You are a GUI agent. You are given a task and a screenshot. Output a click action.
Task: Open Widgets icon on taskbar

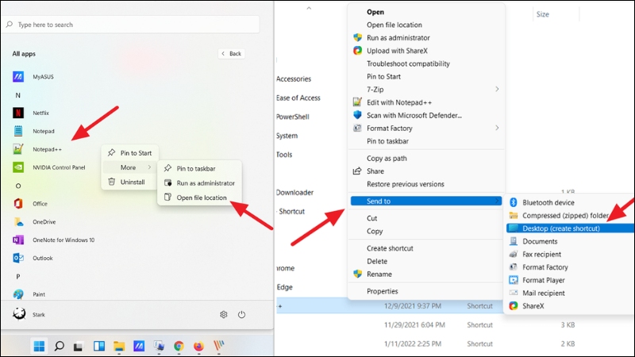[98, 346]
